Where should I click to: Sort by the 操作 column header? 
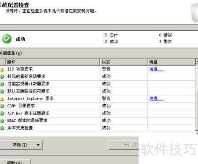[x=53, y=62]
